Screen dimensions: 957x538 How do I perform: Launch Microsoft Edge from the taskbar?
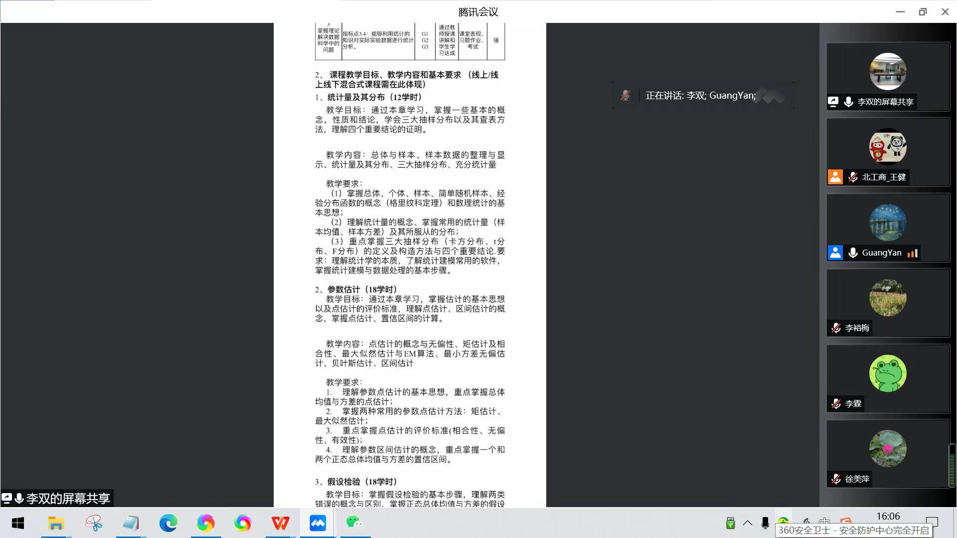(x=168, y=523)
